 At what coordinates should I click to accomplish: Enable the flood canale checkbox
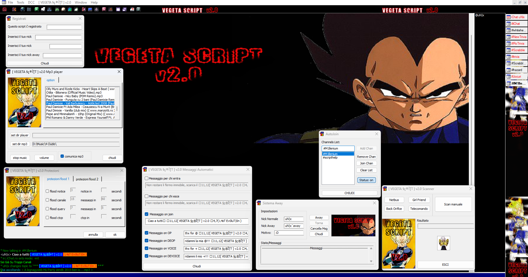[47, 200]
